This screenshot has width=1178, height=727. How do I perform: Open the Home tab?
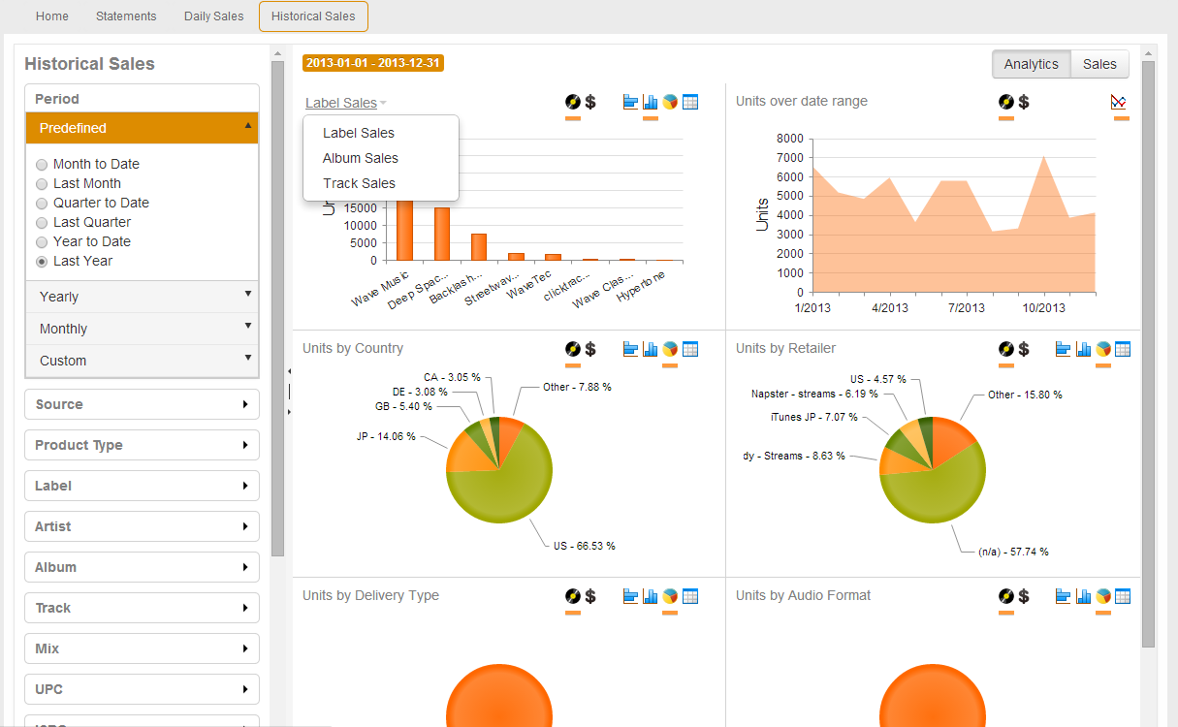click(52, 16)
